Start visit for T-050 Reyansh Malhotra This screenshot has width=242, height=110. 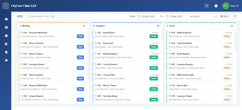[80, 36]
